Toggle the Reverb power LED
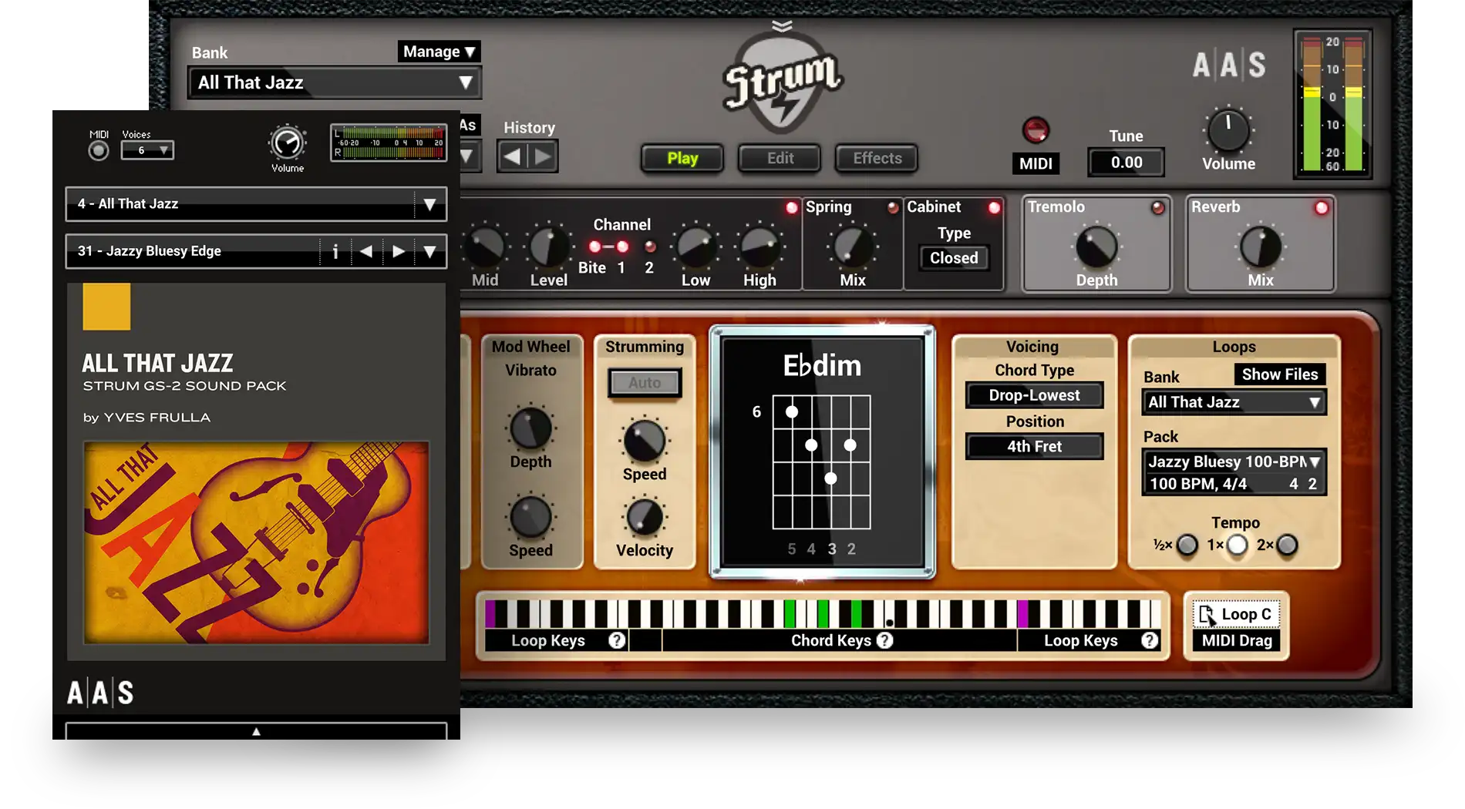Image resolution: width=1465 pixels, height=809 pixels. point(1322,208)
